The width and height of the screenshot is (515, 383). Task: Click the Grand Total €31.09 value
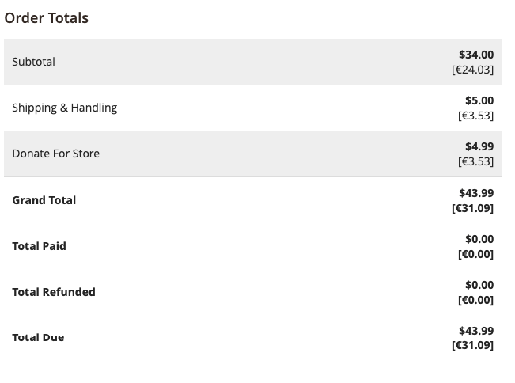pos(472,208)
